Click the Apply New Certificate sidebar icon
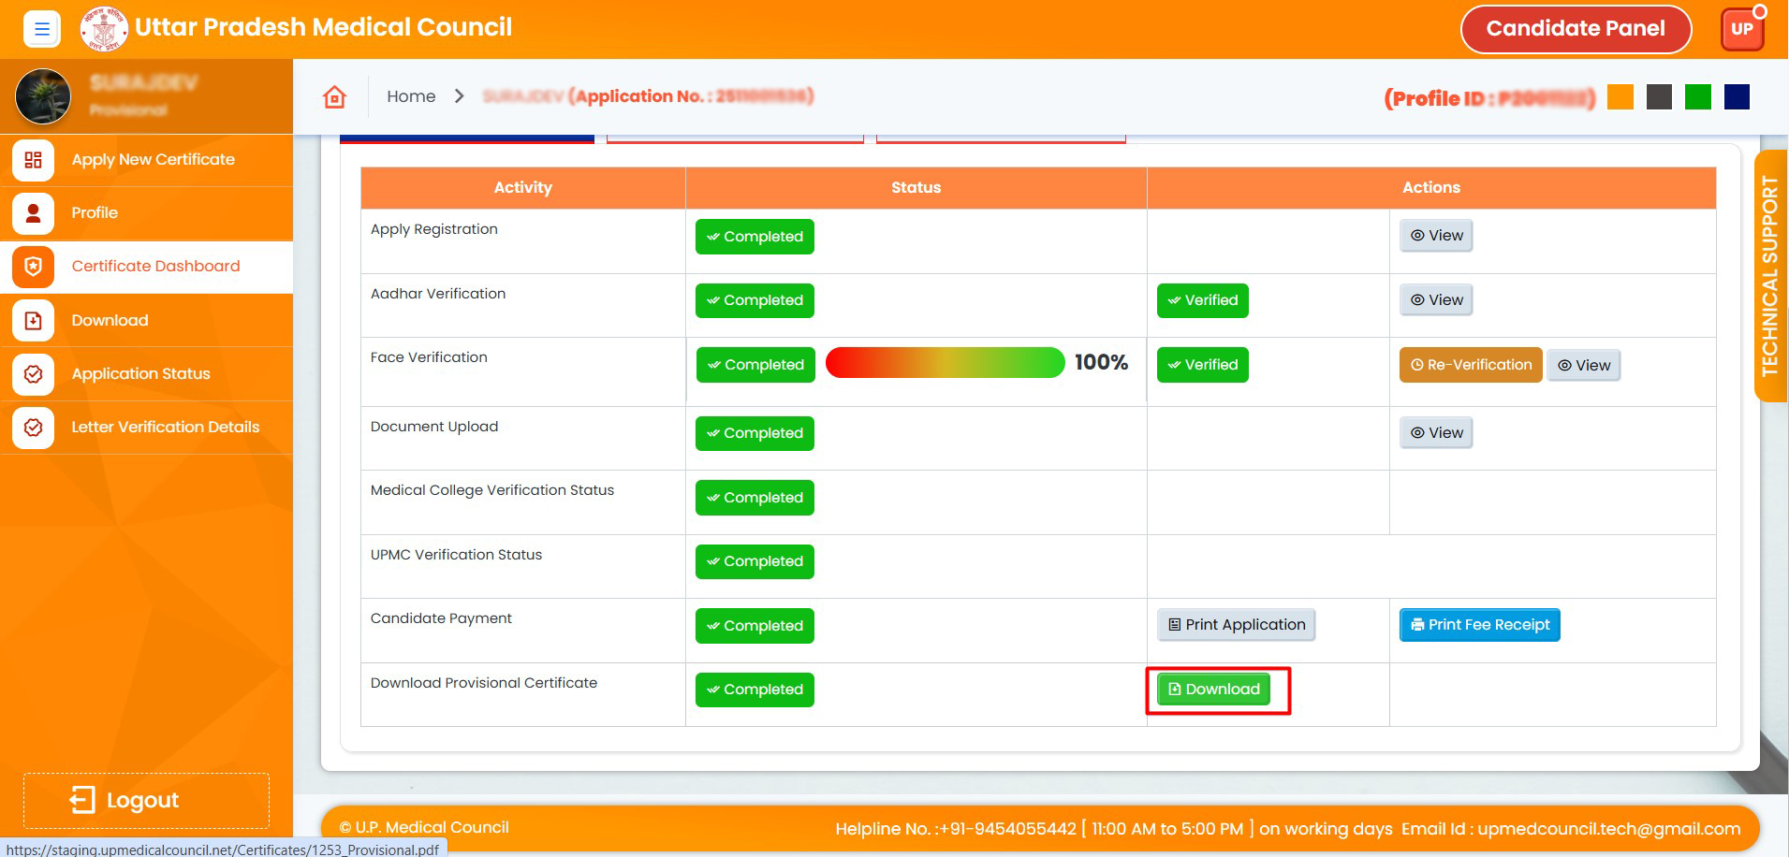This screenshot has width=1789, height=857. pyautogui.click(x=33, y=160)
